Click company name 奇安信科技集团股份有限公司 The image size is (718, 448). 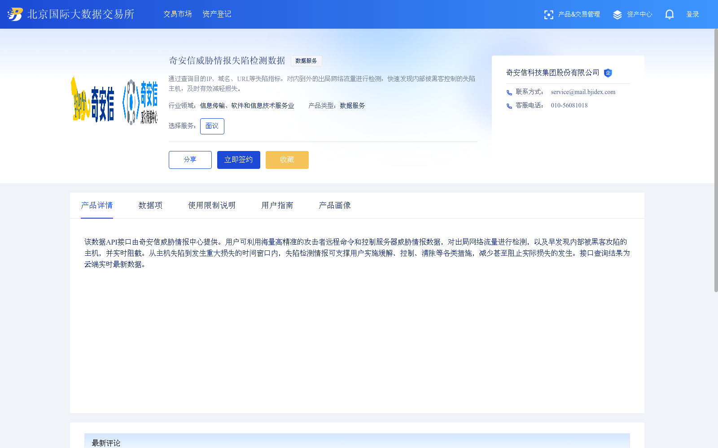[553, 73]
